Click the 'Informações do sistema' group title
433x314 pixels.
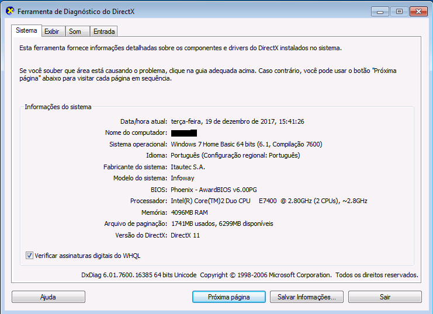click(58, 107)
